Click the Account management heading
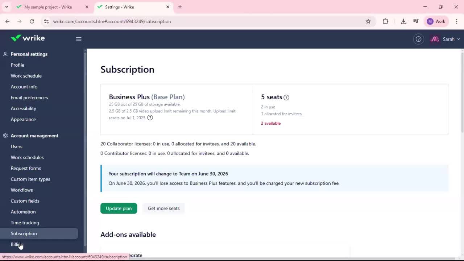Image resolution: width=464 pixels, height=261 pixels. tap(34, 136)
